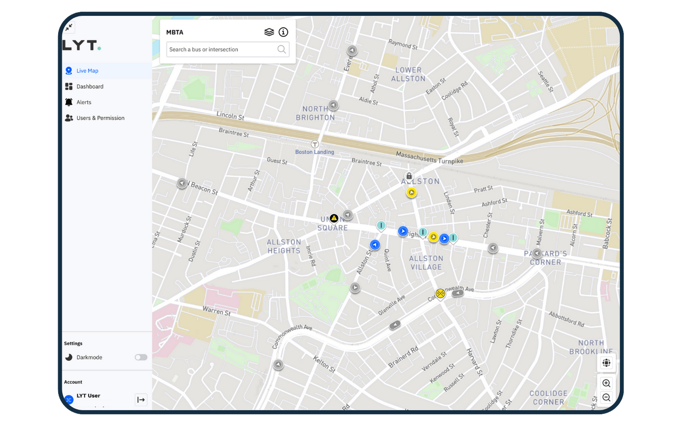Screen dimensions: 682x426
Task: Click the search magnifier in the MBTA panel
Action: (281, 49)
